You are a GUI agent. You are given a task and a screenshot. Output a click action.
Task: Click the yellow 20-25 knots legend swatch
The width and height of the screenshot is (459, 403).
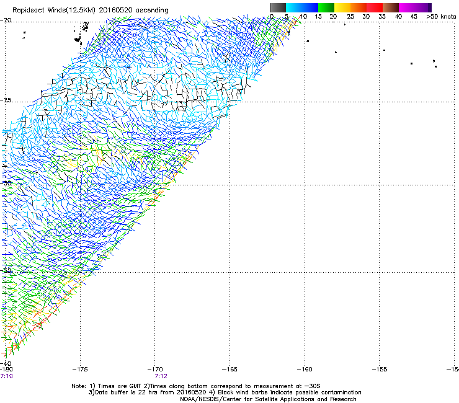click(x=342, y=7)
